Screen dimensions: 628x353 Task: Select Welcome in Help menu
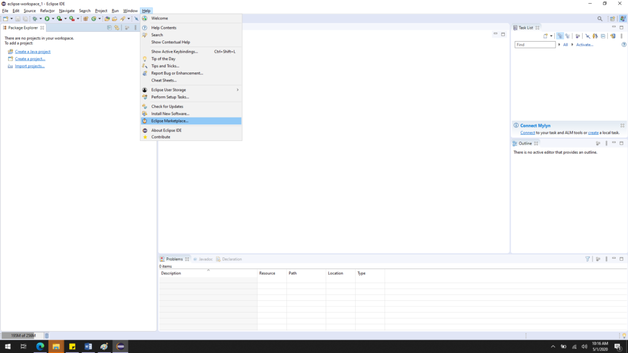[191, 18]
